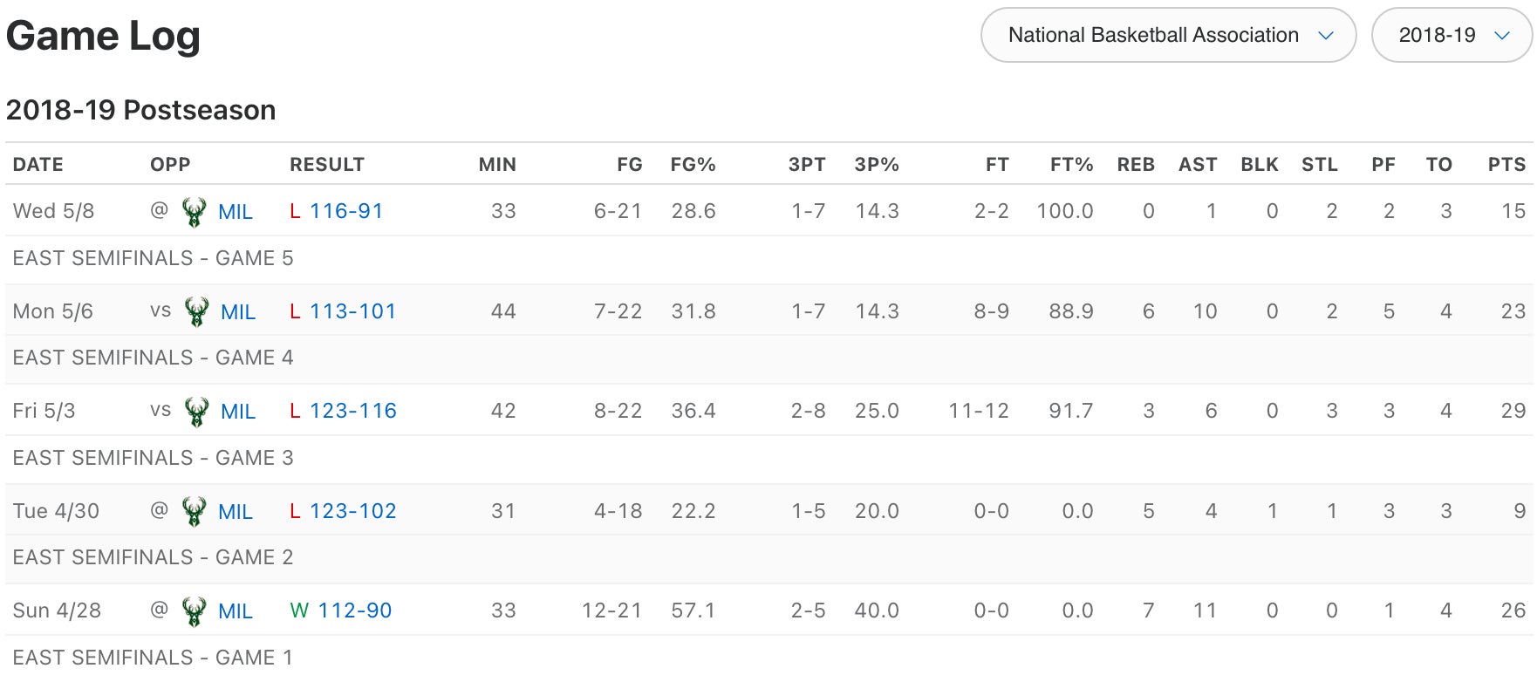The width and height of the screenshot is (1537, 682).
Task: Click the PTS column header
Action: [1506, 165]
